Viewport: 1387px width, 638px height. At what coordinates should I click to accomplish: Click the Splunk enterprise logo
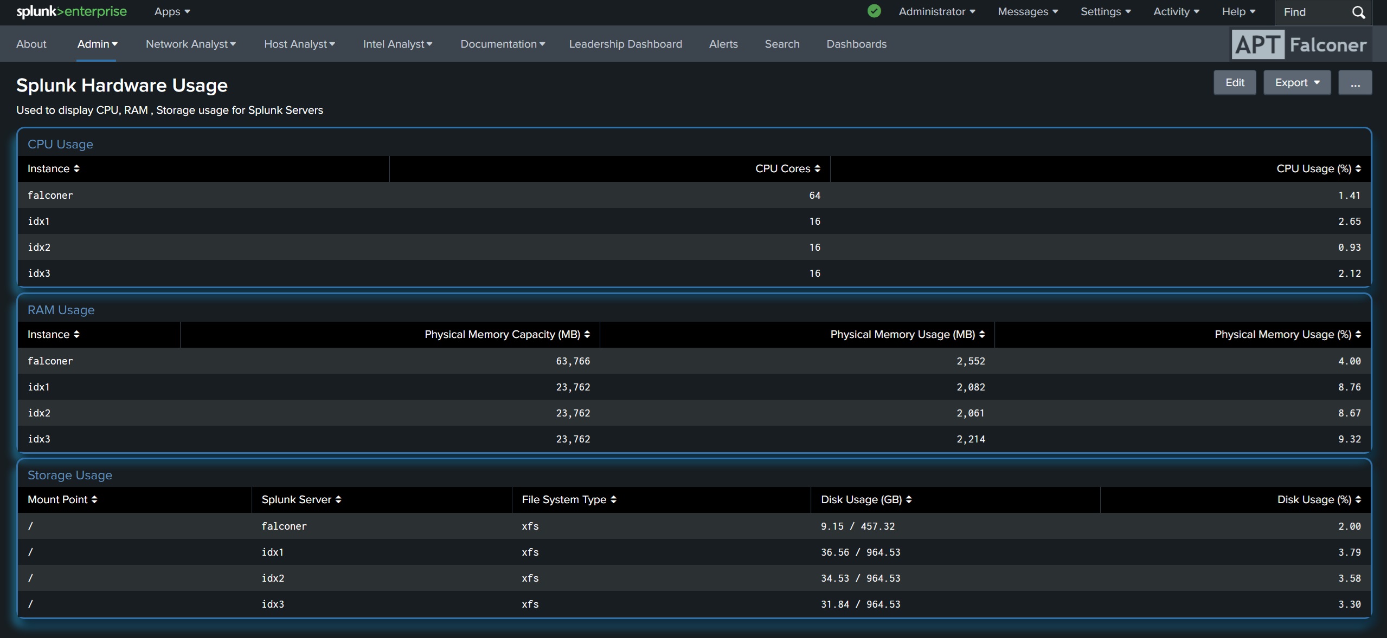coord(72,12)
